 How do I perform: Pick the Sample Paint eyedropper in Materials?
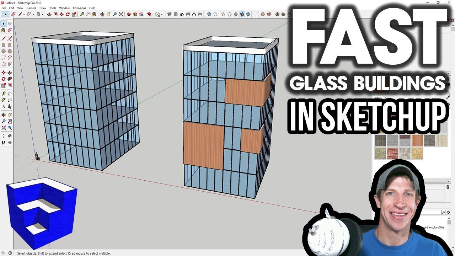[448, 97]
